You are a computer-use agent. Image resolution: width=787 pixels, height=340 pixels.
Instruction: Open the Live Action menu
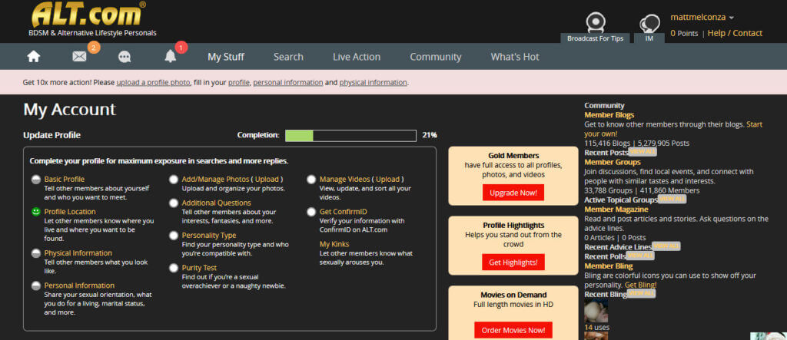pyautogui.click(x=357, y=57)
